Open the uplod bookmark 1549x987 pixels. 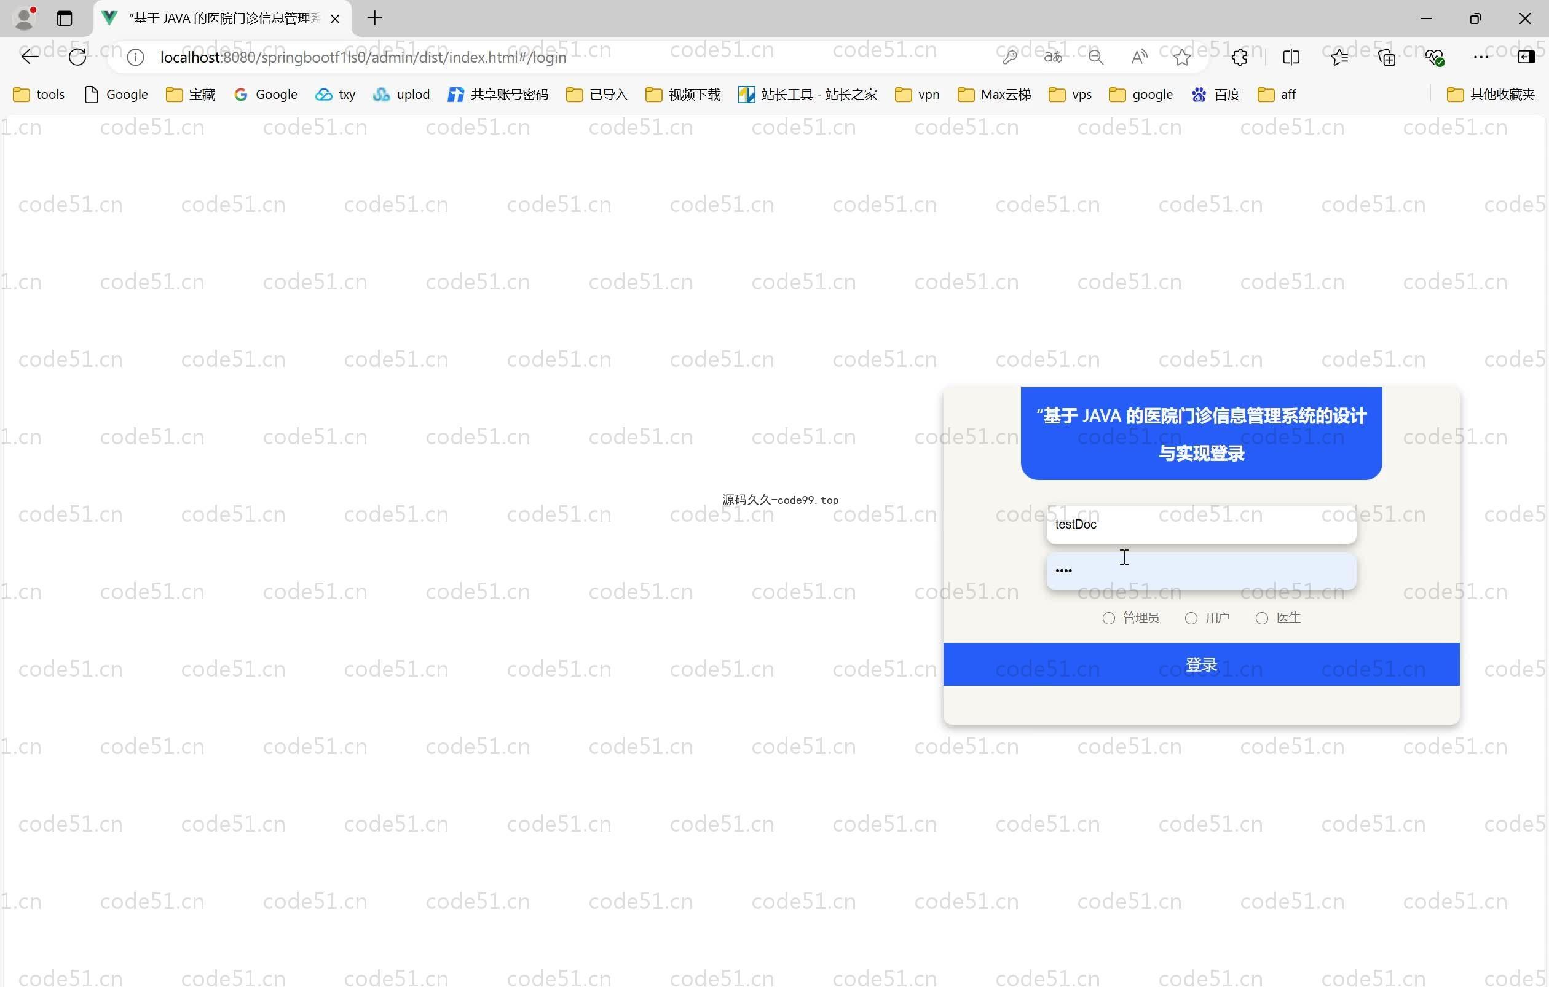[x=401, y=95]
